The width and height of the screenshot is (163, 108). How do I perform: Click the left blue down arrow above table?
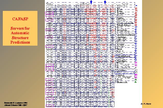pyautogui.click(x=91, y=2)
